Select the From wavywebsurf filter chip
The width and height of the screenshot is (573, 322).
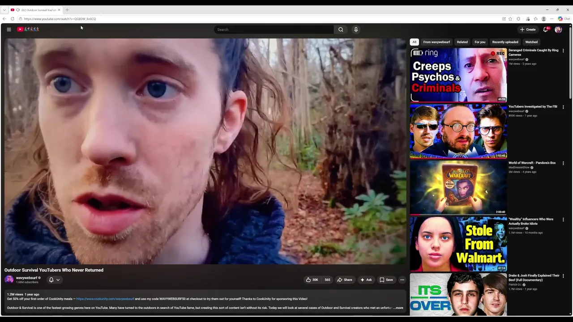436,42
